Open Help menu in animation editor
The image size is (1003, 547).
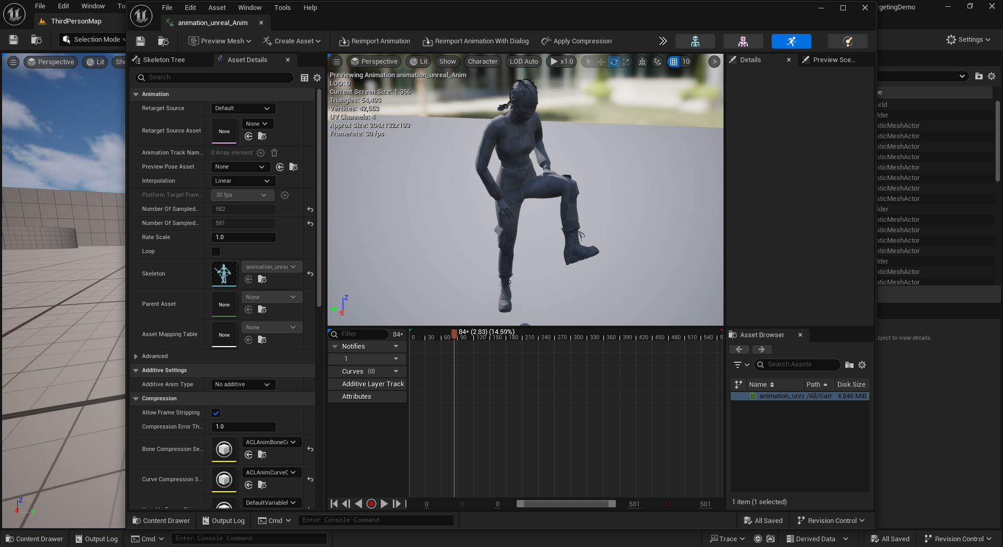[310, 8]
